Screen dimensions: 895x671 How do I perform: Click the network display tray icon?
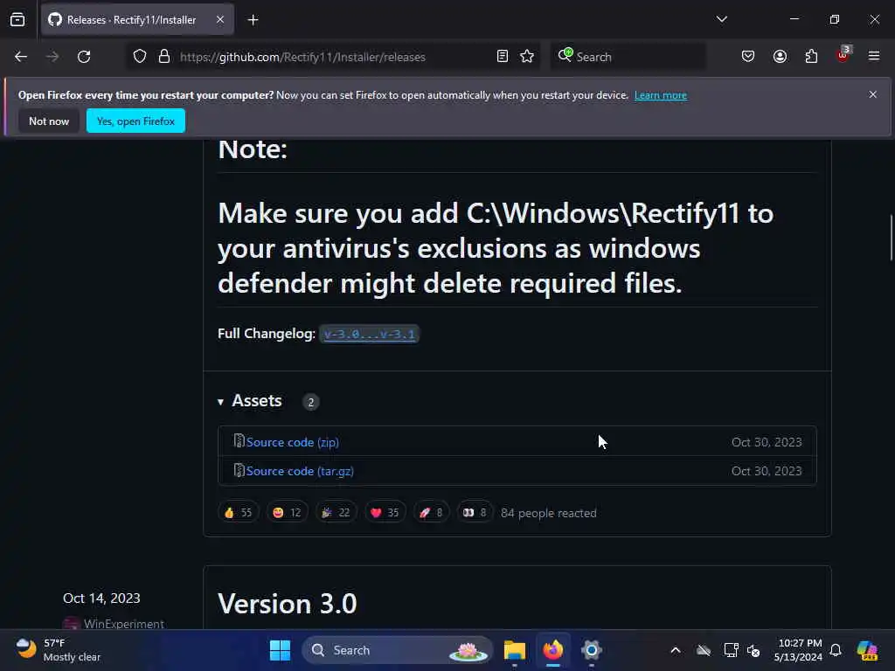click(x=732, y=650)
